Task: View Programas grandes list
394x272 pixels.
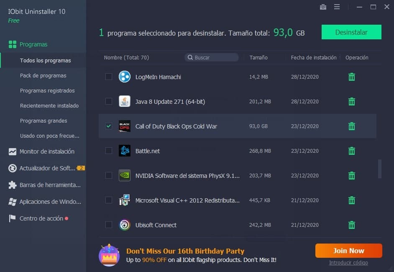Action: click(43, 121)
